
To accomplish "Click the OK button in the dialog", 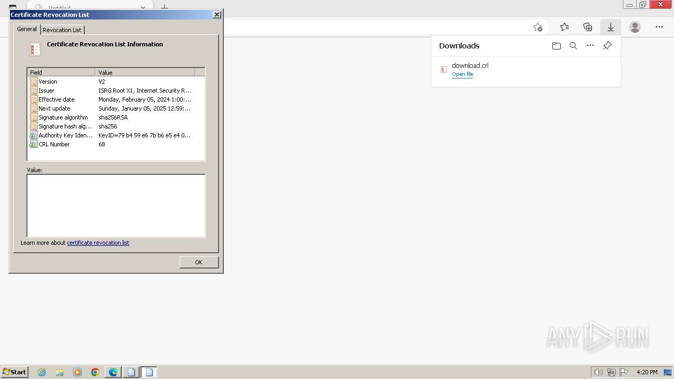I will click(199, 262).
